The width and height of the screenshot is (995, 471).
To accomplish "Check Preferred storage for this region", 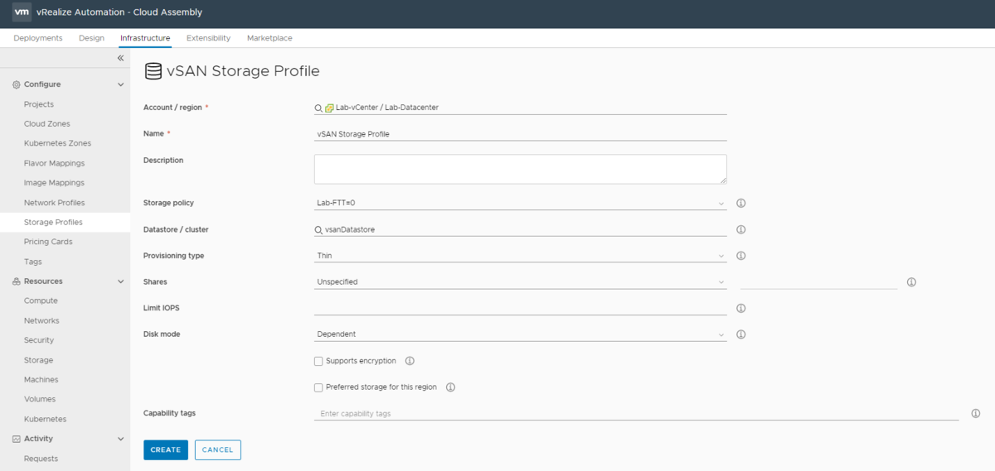I will [x=318, y=387].
